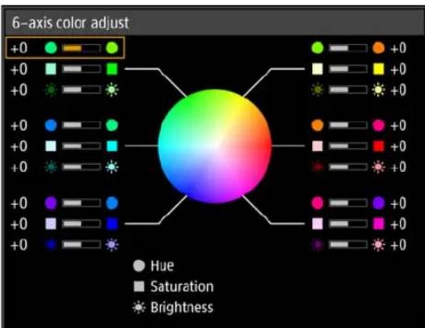
Task: Click the 'Saturation' legend label
Action: click(x=182, y=286)
